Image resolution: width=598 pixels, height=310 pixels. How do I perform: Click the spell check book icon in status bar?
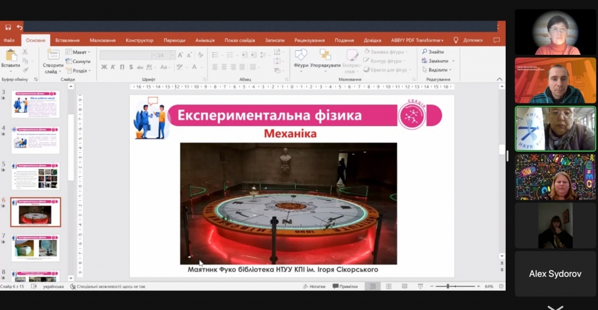[x=33, y=287]
